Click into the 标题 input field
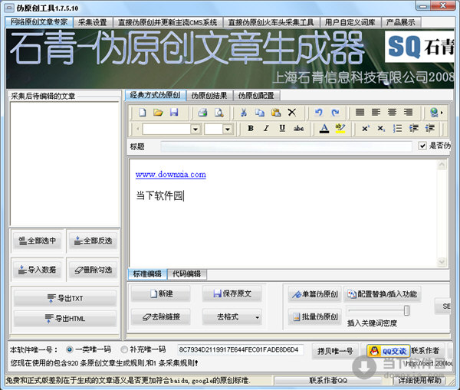 (x=286, y=146)
